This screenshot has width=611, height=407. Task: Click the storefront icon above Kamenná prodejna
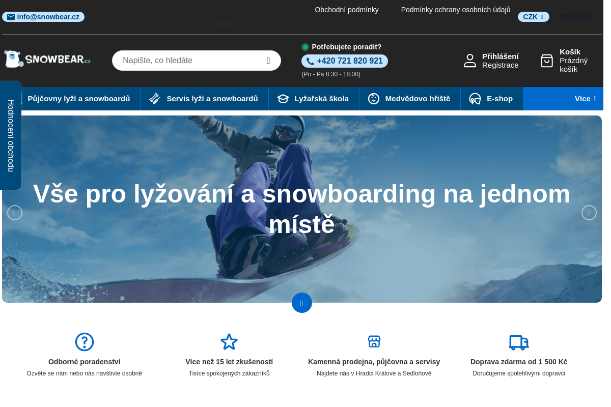[374, 341]
